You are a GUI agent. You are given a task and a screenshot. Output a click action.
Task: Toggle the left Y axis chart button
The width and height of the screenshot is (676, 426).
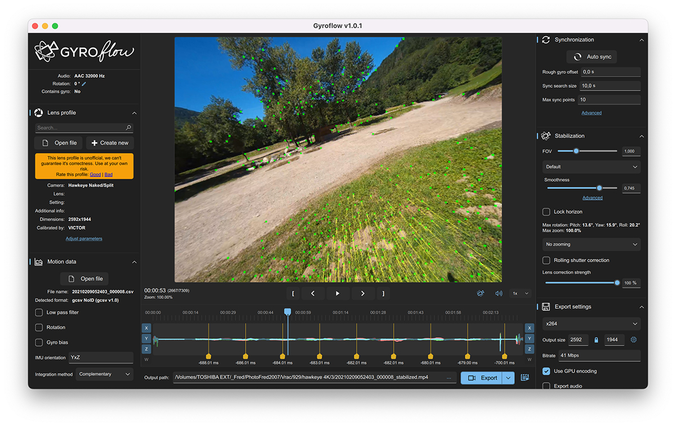point(146,339)
